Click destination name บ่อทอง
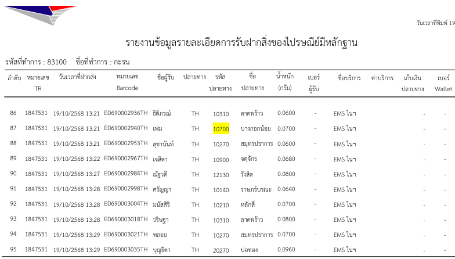Image resolution: width=455 pixels, height=259 pixels. coord(249,250)
